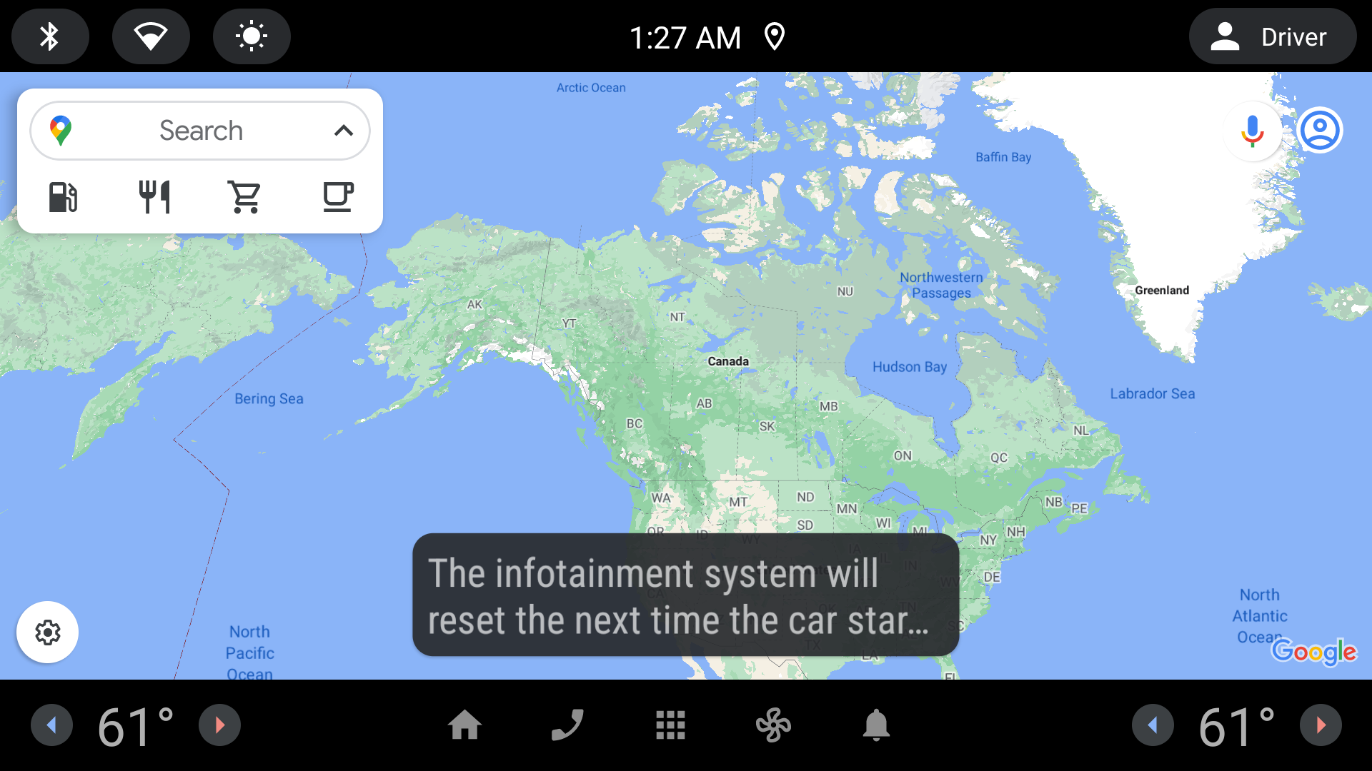Toggle the WiFi connection
Viewport: 1372px width, 771px height.
150,36
